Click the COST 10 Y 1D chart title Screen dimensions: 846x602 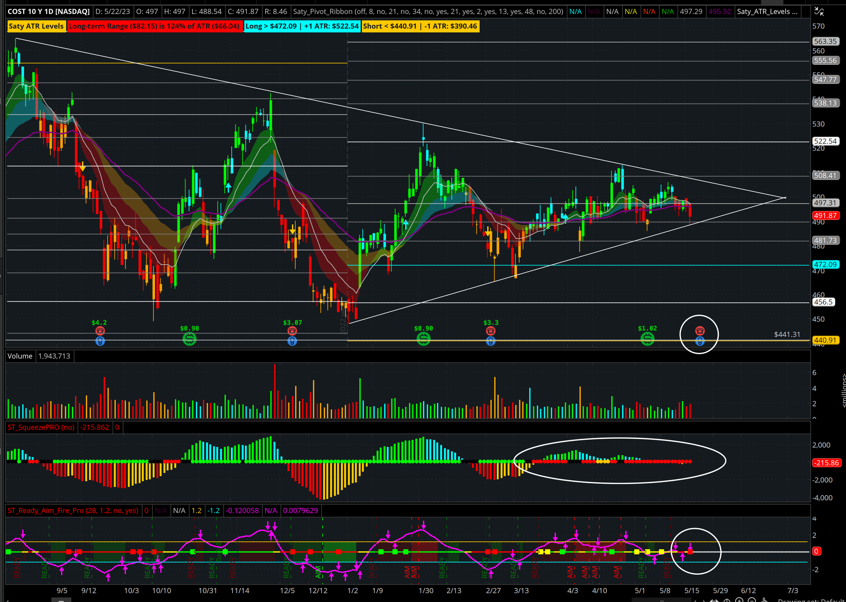coord(49,12)
